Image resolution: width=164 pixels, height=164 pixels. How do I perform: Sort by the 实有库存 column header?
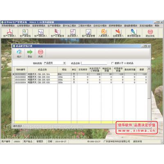(x=83, y=70)
